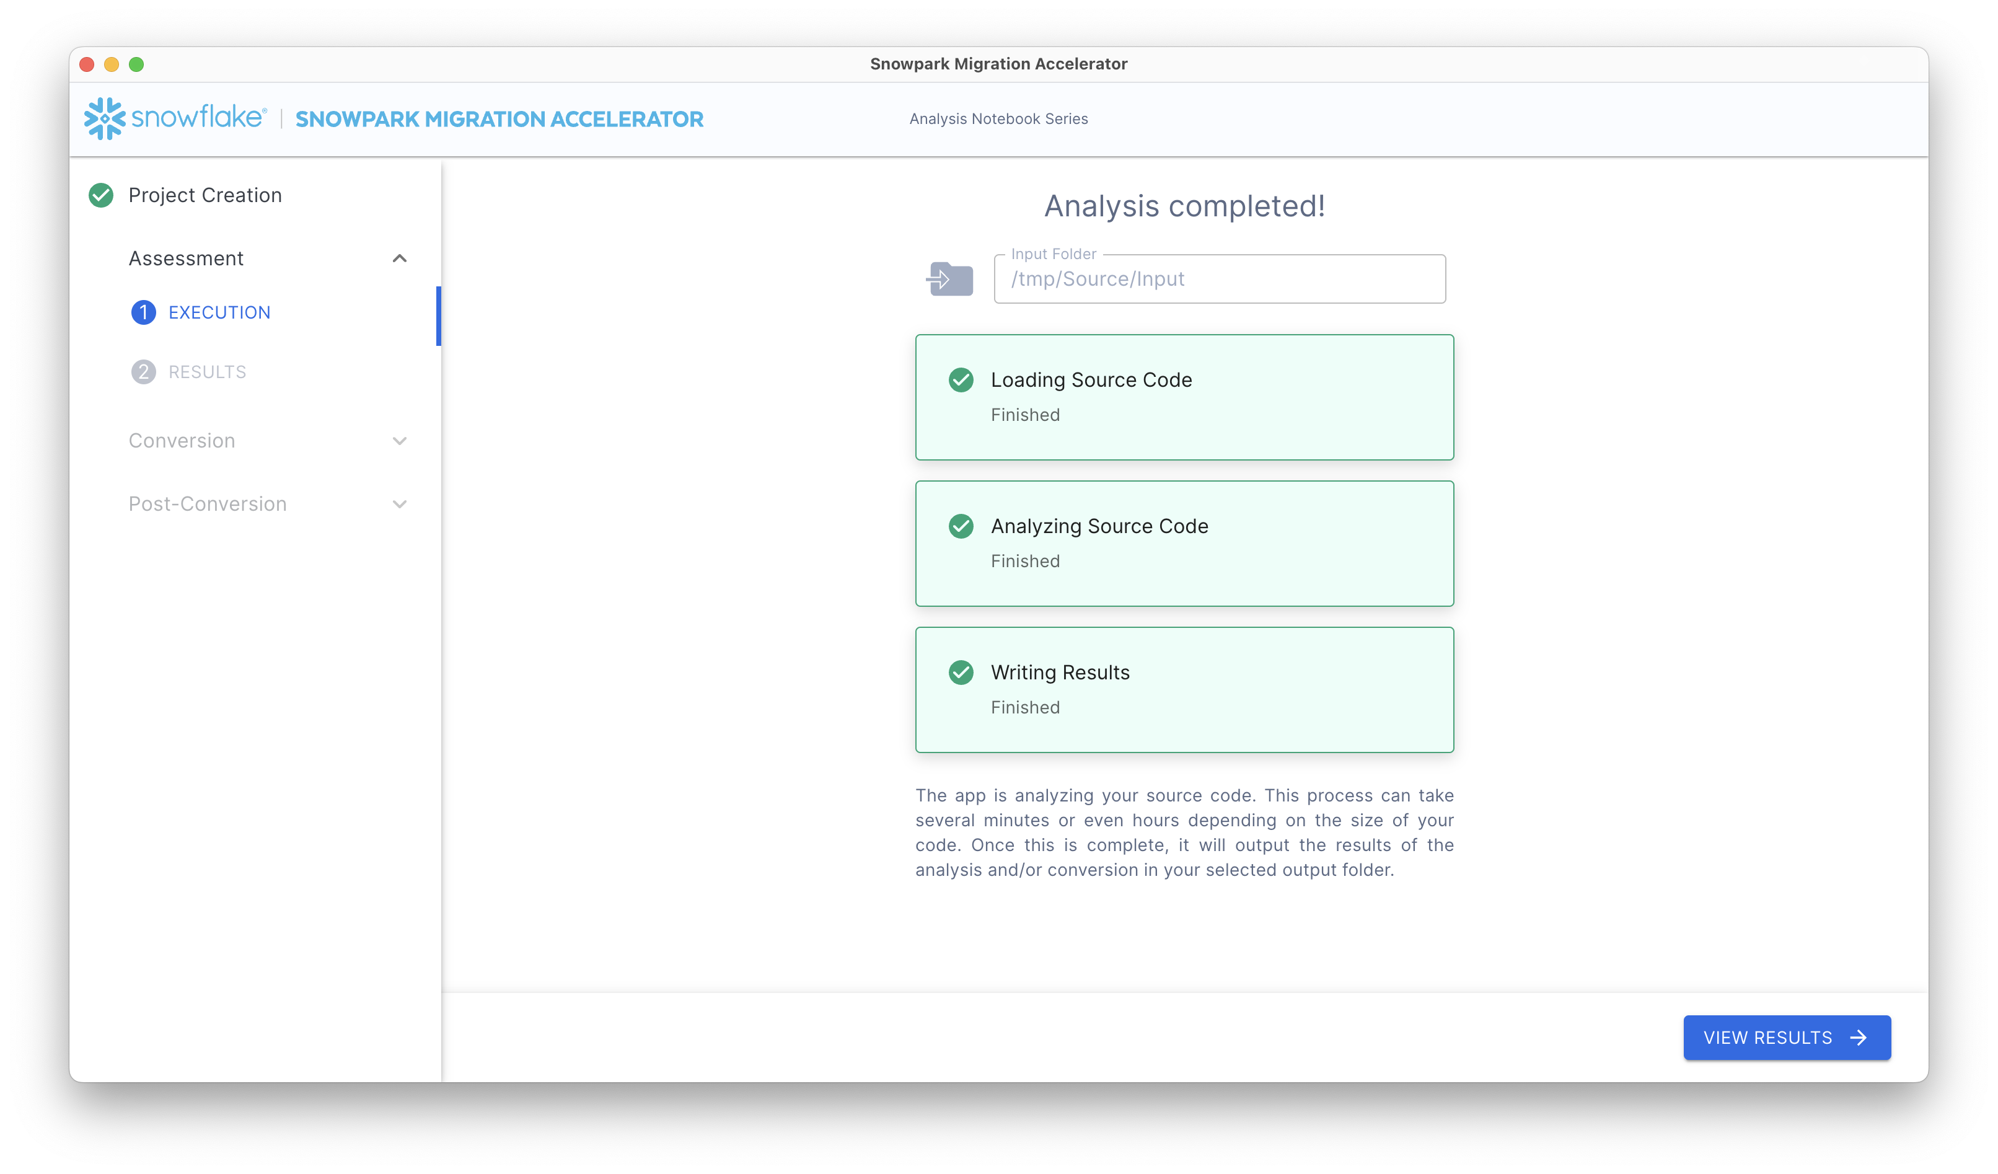This screenshot has width=1998, height=1174.
Task: Collapse the Assessment section
Action: (400, 258)
